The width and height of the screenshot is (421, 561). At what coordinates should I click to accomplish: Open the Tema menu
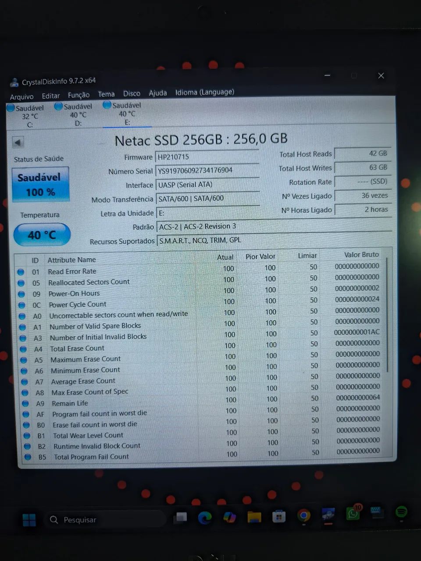coord(106,94)
